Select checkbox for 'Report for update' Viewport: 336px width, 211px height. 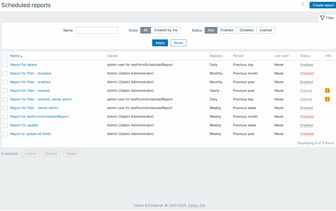click(5, 125)
